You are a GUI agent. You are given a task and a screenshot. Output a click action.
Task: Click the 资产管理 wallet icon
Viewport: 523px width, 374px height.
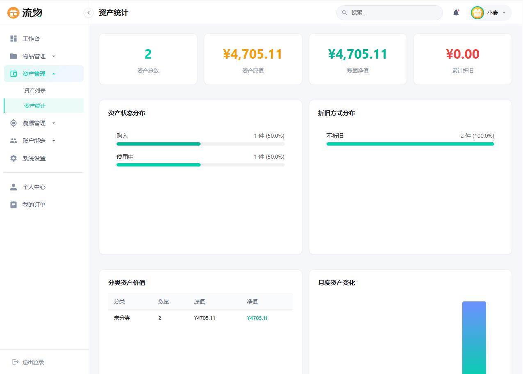(14, 74)
